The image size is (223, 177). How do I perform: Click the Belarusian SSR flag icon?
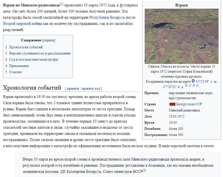point(172,104)
